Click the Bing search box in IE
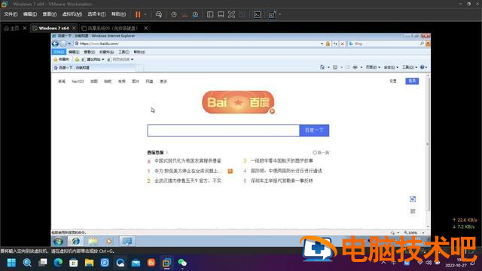482x271 pixels. coord(386,44)
